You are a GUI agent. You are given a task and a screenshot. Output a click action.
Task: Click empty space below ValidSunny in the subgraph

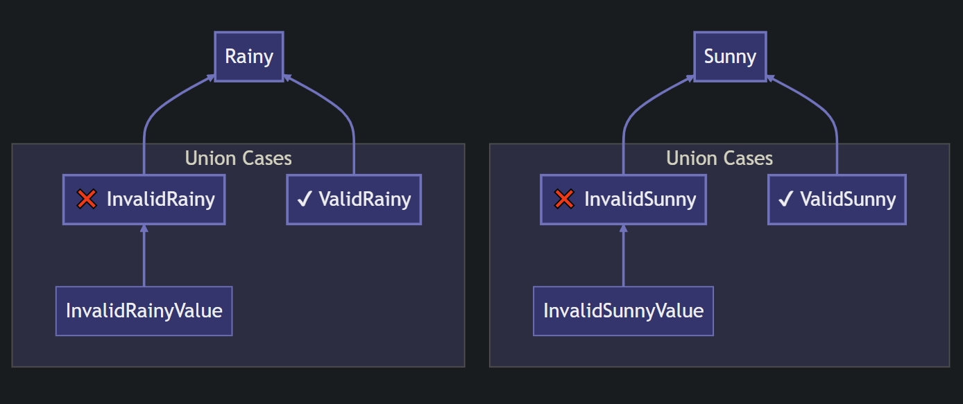pos(837,298)
